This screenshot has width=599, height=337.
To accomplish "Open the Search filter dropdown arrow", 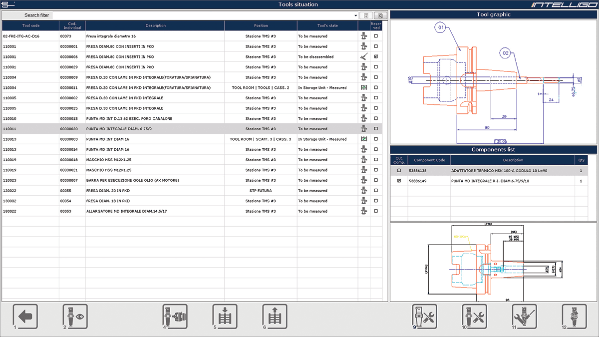I will (356, 15).
